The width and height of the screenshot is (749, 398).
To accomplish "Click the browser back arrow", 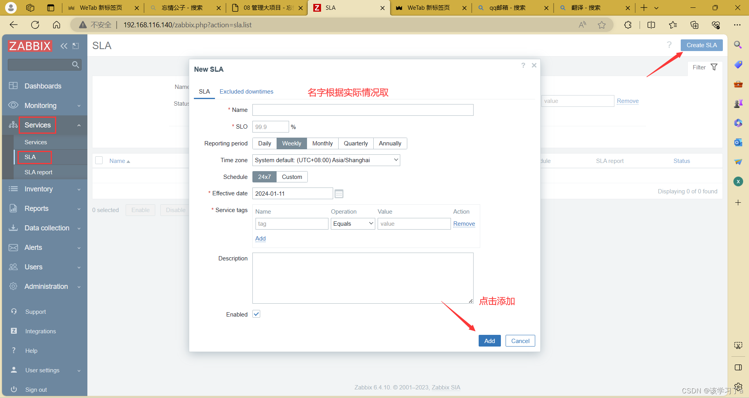I will pos(14,25).
